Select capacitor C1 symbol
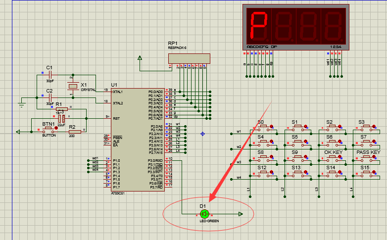 pos(50,75)
